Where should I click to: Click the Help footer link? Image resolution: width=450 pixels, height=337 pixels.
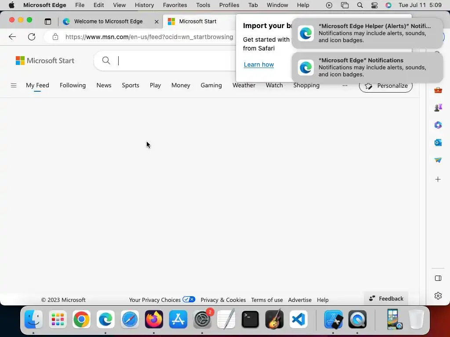coord(323,300)
